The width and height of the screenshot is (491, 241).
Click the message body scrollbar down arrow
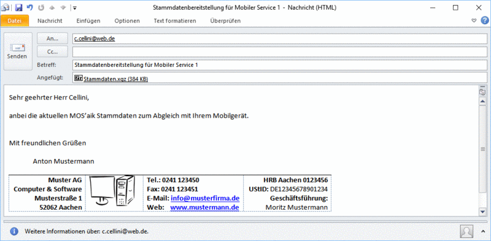click(x=482, y=212)
